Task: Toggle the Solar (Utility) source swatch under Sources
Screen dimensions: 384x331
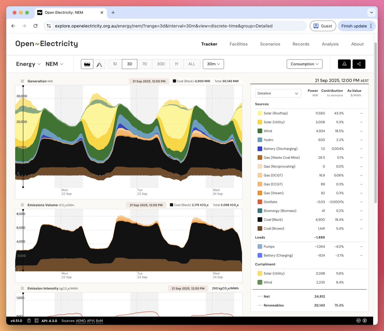Action: click(260, 122)
